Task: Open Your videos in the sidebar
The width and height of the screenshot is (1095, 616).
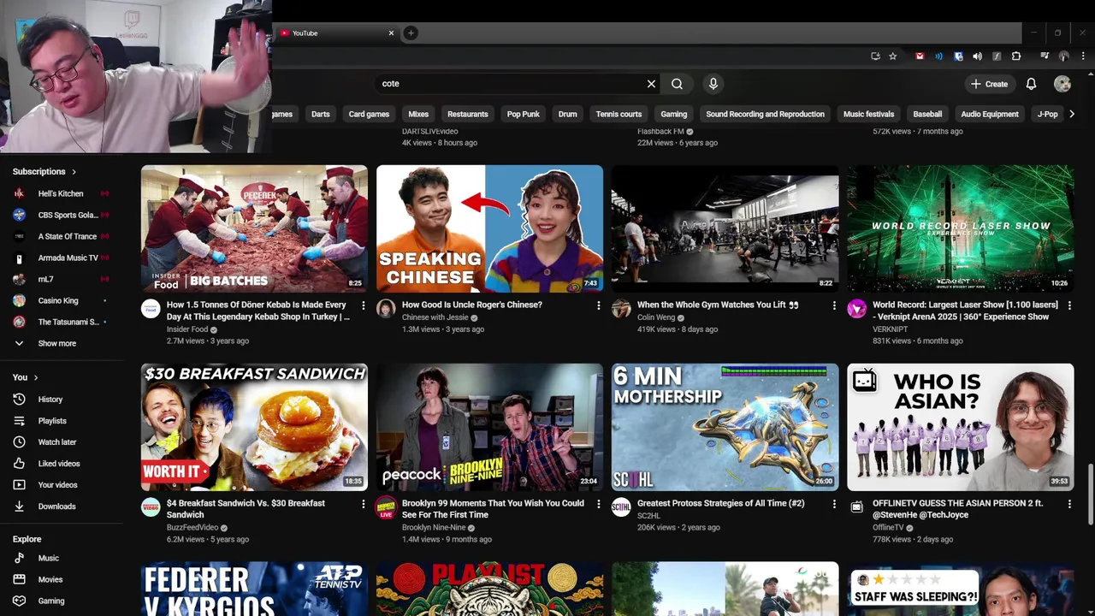Action: 62,485
